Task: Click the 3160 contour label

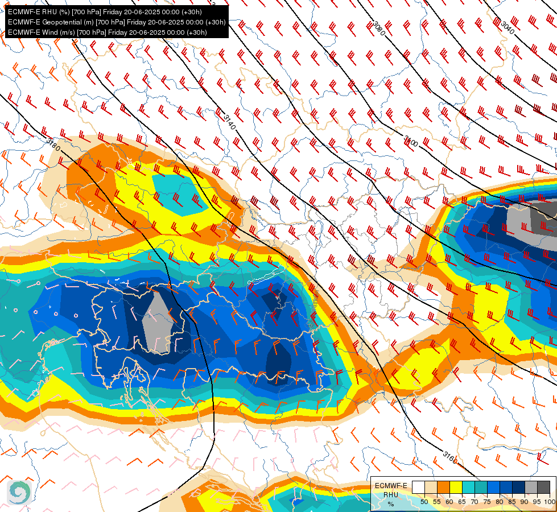Action: pos(450,457)
